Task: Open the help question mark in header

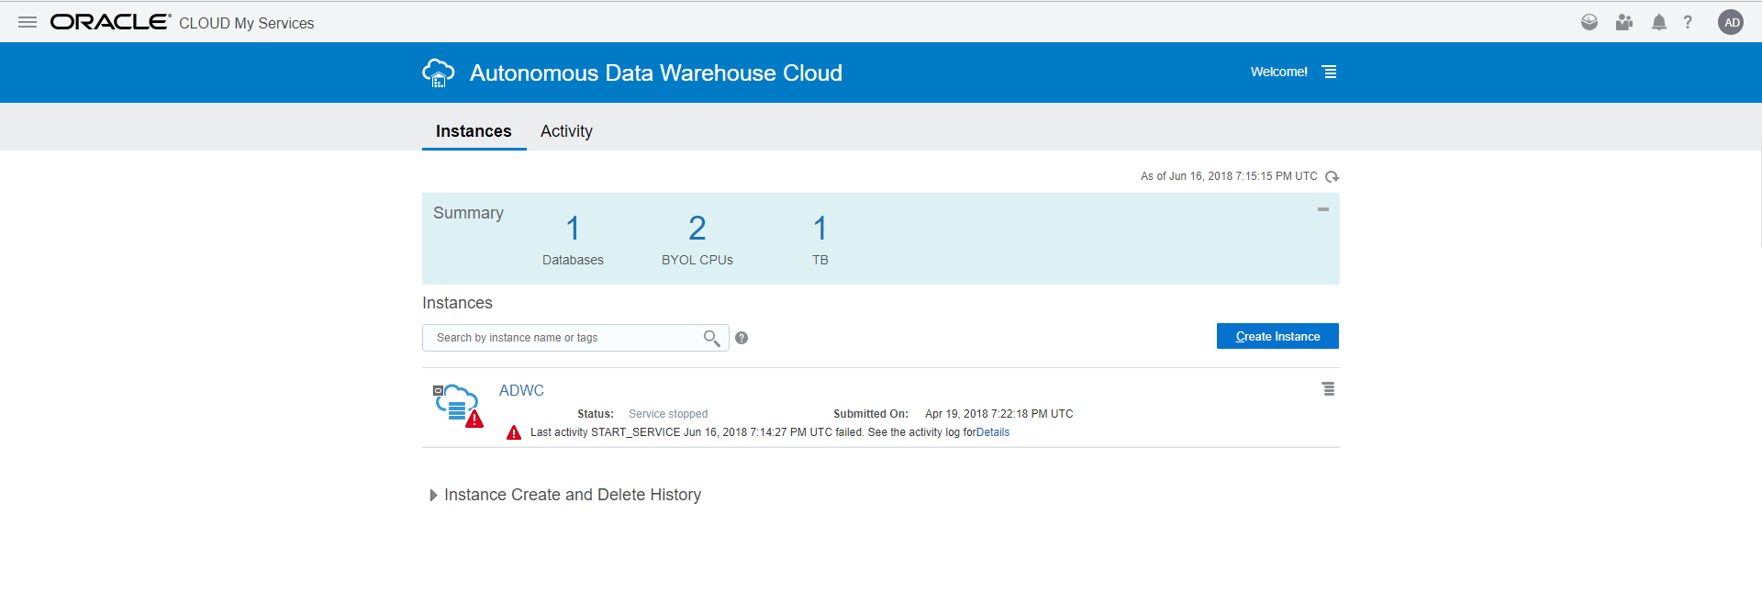Action: 1688,22
